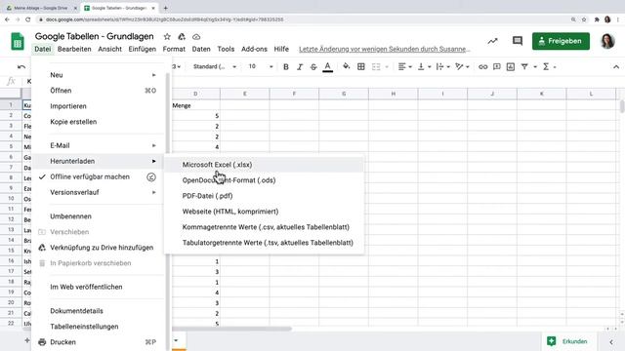Image resolution: width=625 pixels, height=351 pixels.
Task: Open the borders tool
Action: [361, 67]
